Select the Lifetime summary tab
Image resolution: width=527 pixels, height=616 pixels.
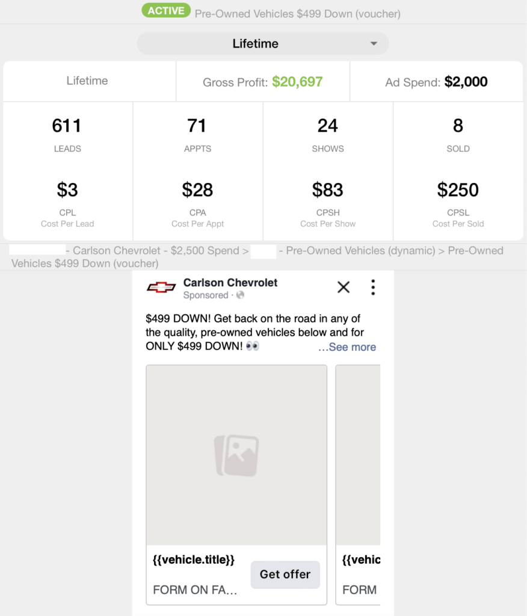87,81
